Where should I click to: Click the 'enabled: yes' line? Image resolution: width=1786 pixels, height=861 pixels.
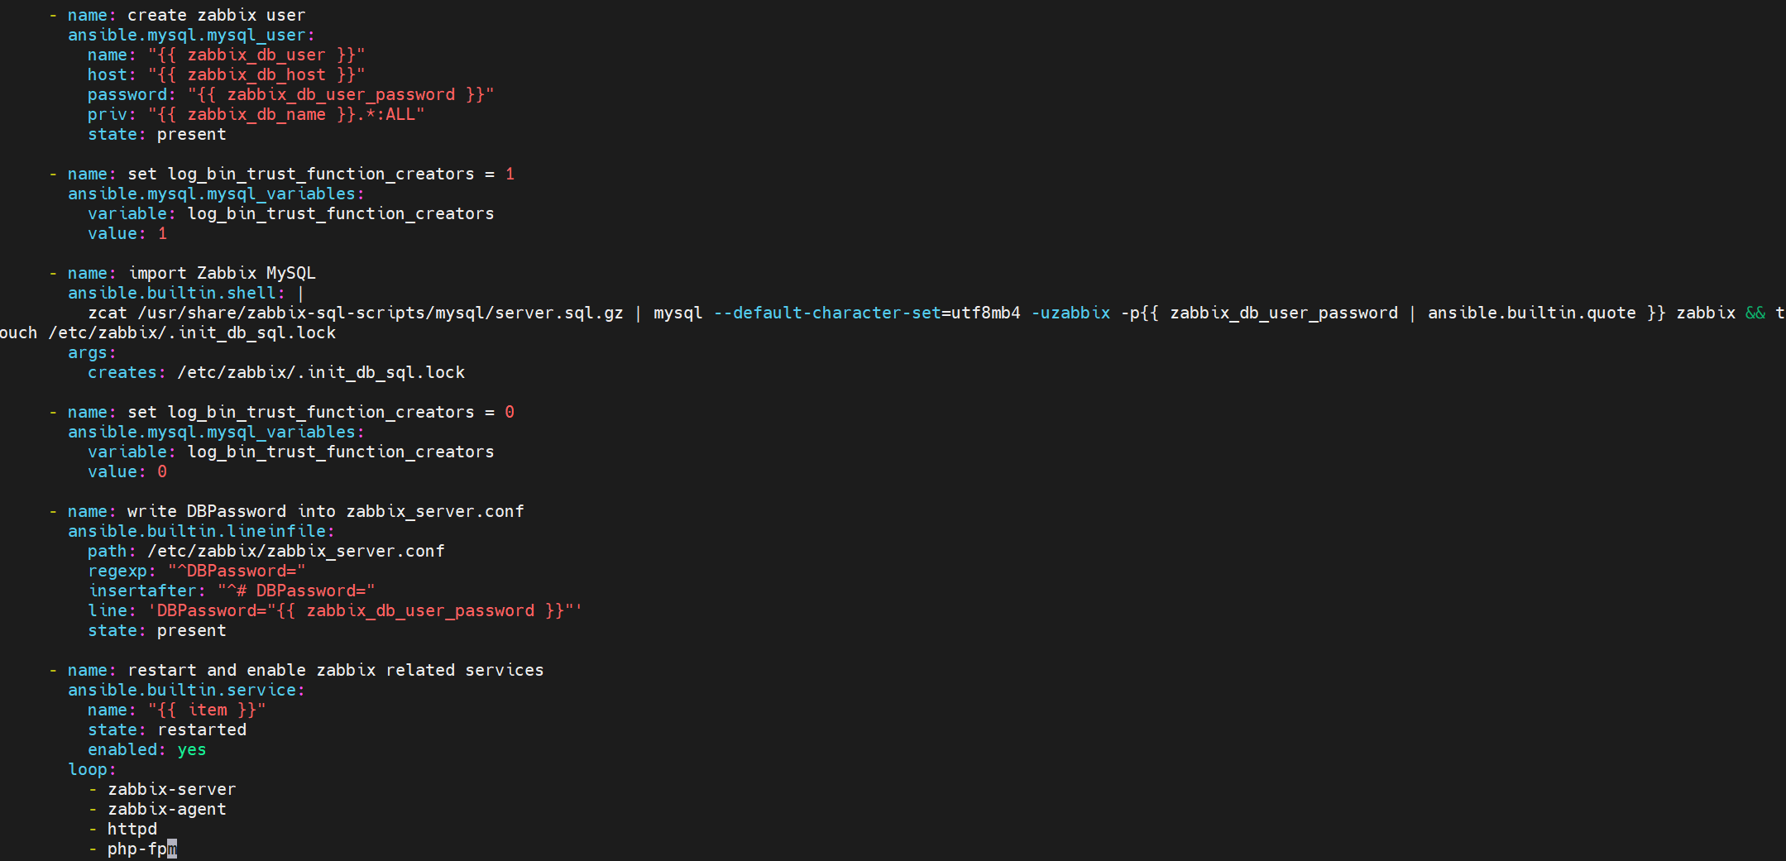tap(147, 749)
